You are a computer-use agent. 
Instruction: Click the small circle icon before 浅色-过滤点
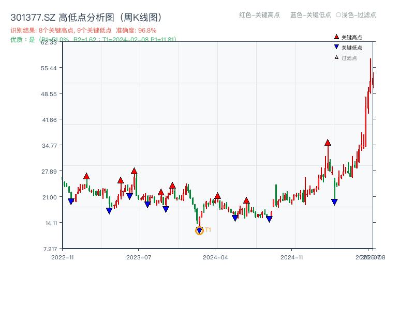[x=338, y=15]
